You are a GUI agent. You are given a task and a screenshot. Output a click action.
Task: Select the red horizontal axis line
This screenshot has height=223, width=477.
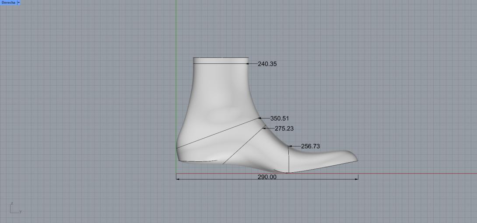click(416, 174)
